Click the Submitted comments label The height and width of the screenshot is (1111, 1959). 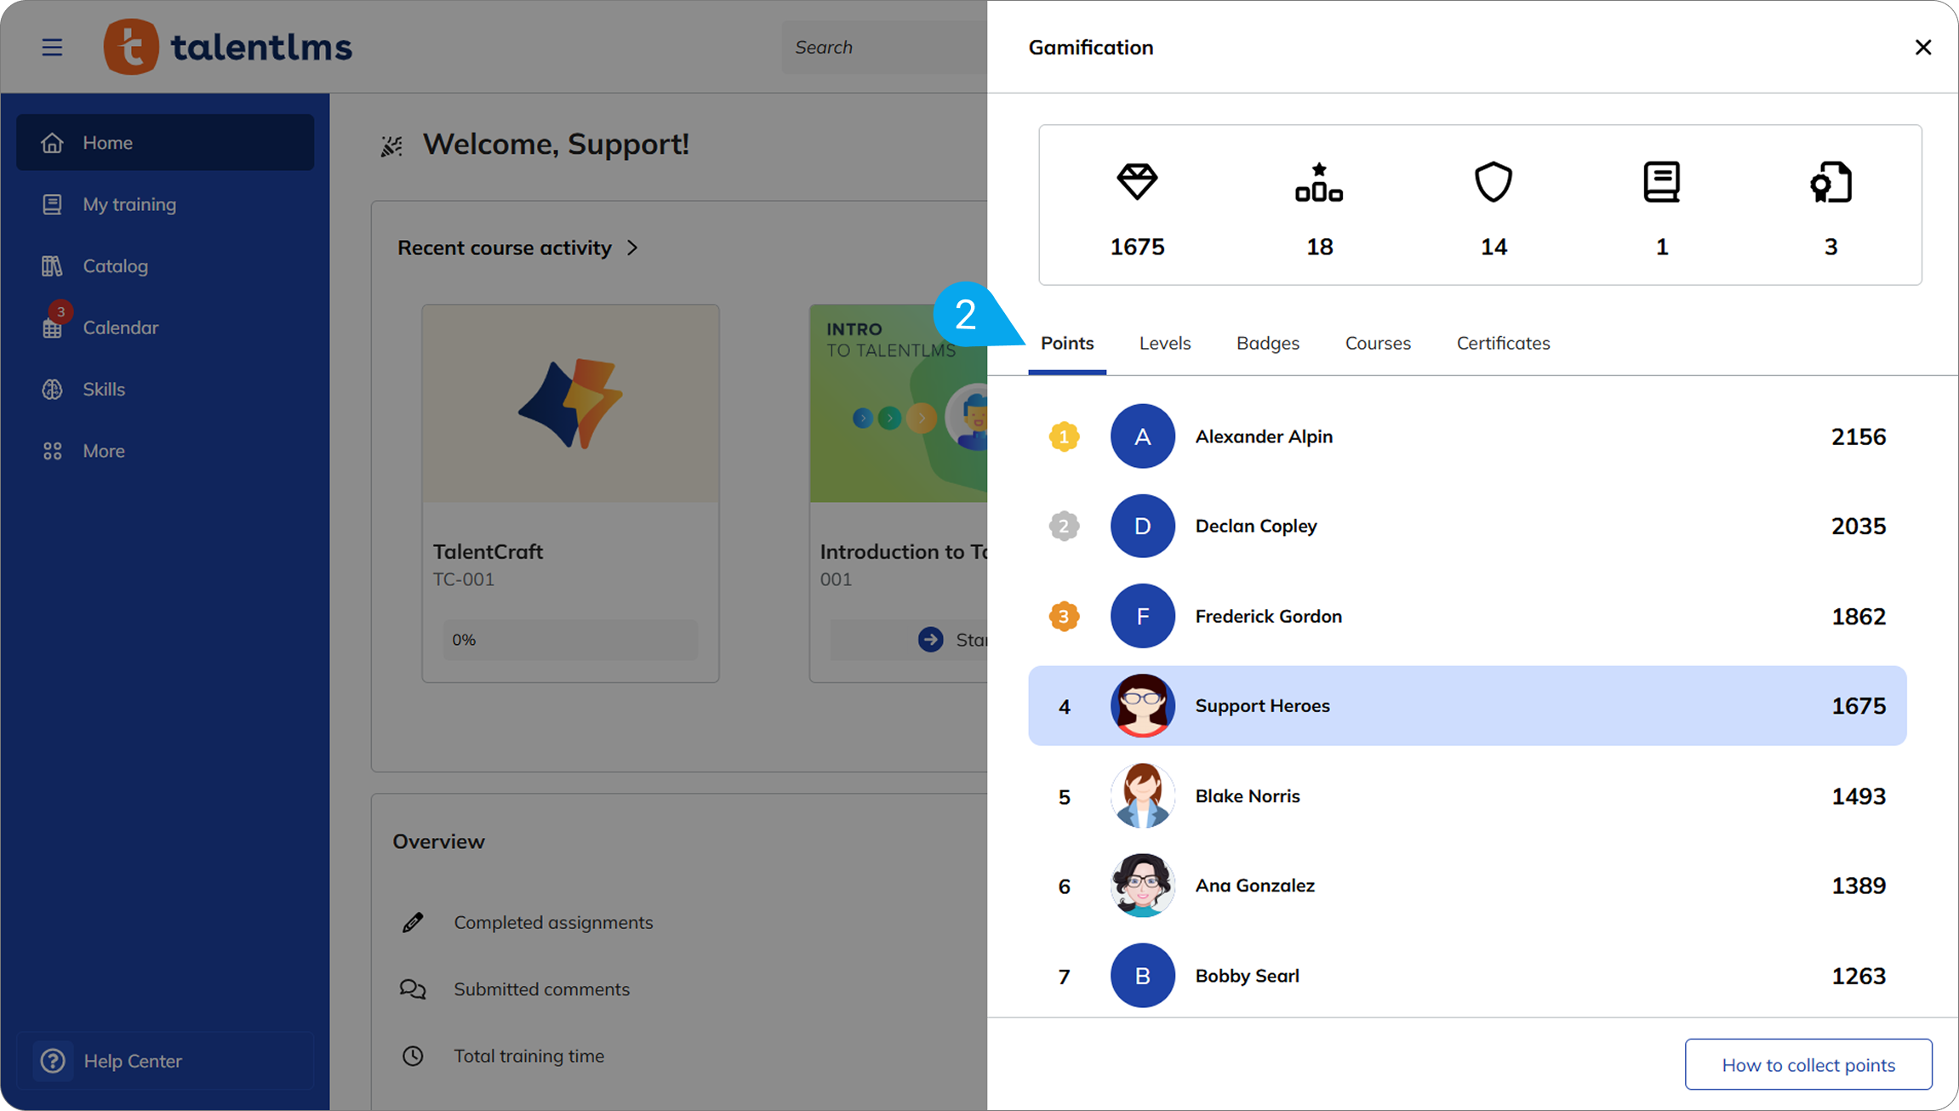pos(541,989)
